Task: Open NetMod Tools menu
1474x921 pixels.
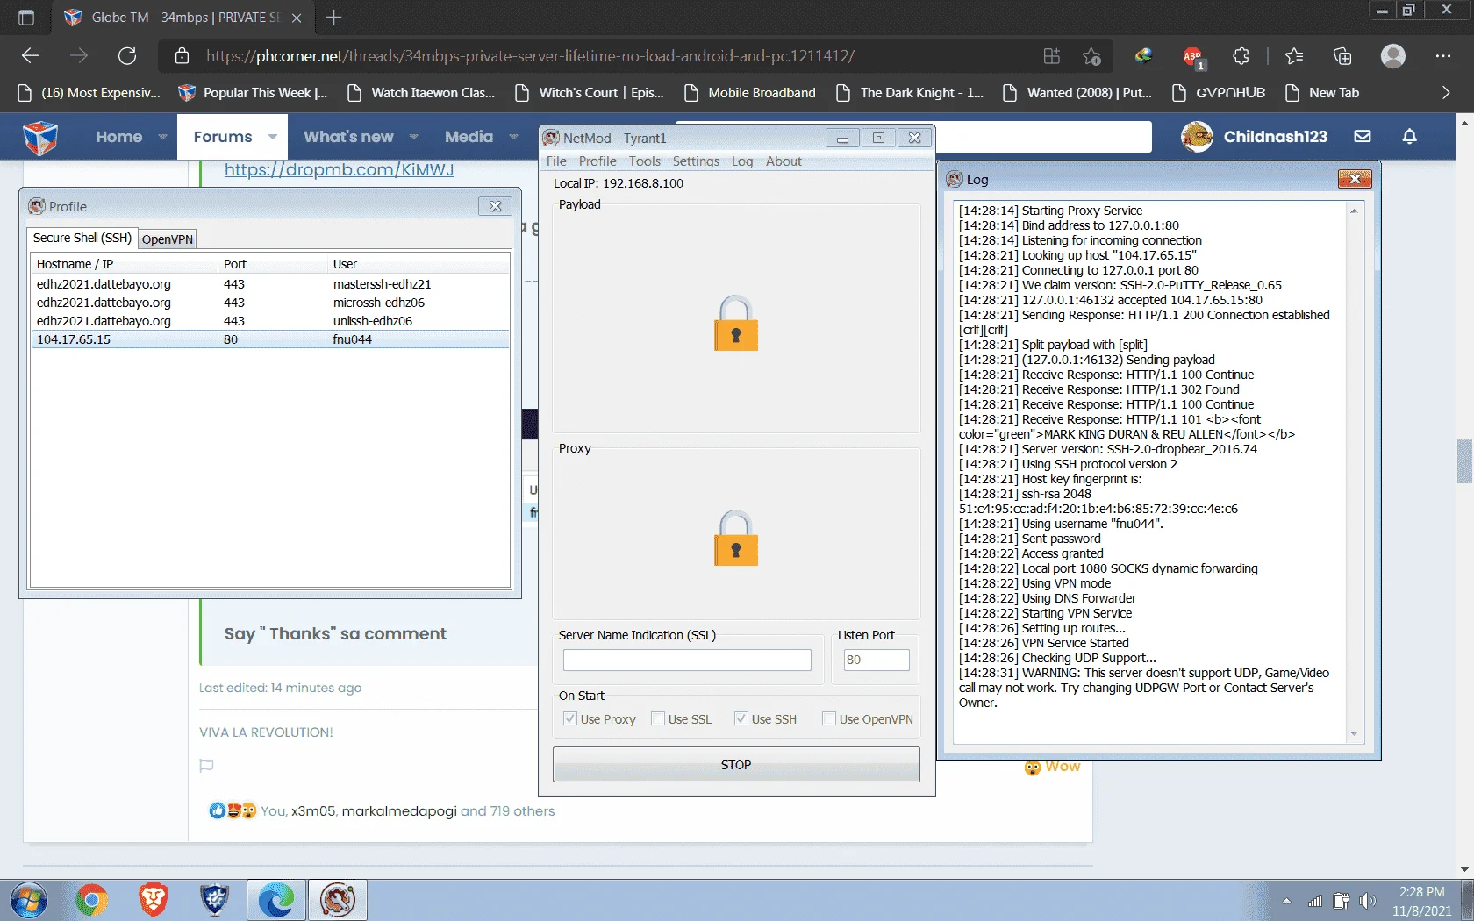Action: click(x=645, y=161)
